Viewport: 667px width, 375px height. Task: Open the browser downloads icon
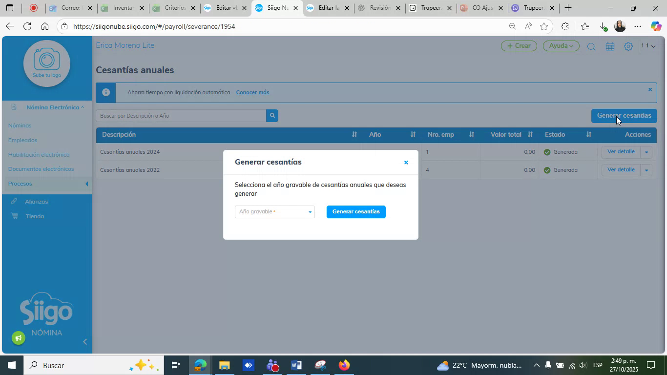point(603,27)
